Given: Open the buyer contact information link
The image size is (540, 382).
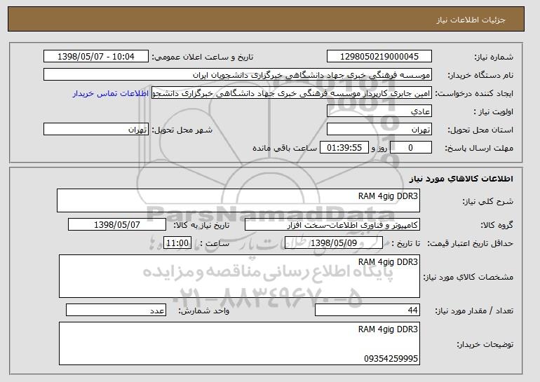Looking at the screenshot, I should pos(111,93).
